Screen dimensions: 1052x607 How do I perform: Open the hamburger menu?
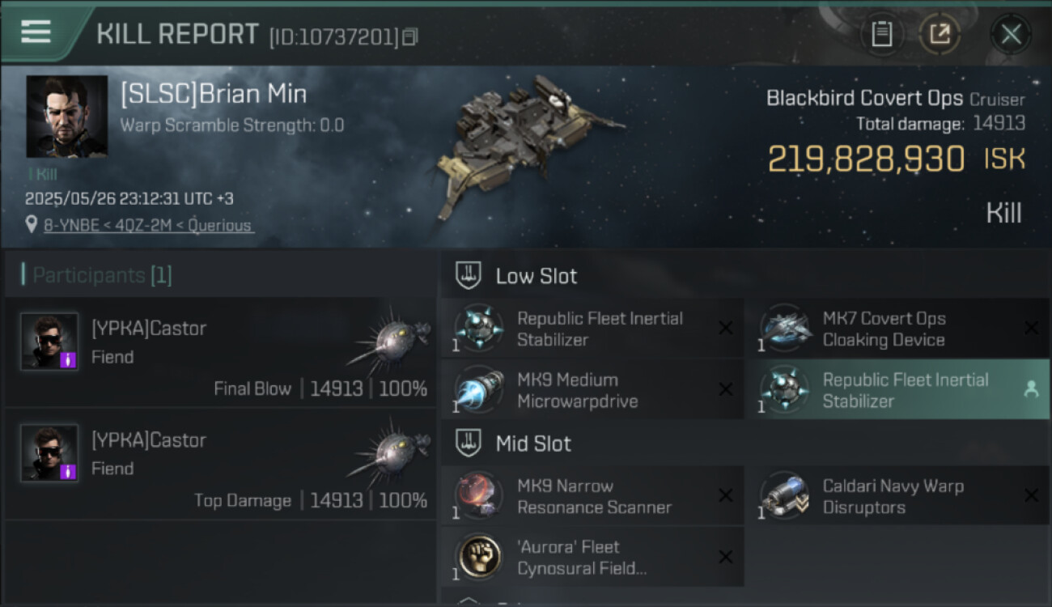[36, 32]
